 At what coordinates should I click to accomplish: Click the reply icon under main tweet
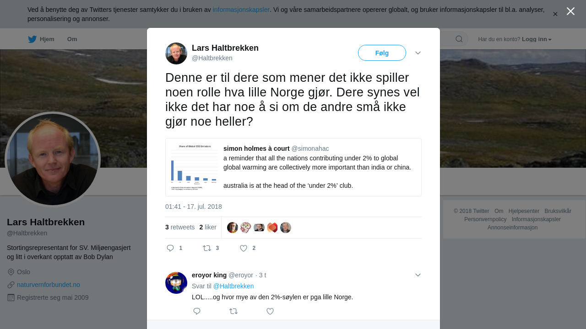click(x=170, y=248)
